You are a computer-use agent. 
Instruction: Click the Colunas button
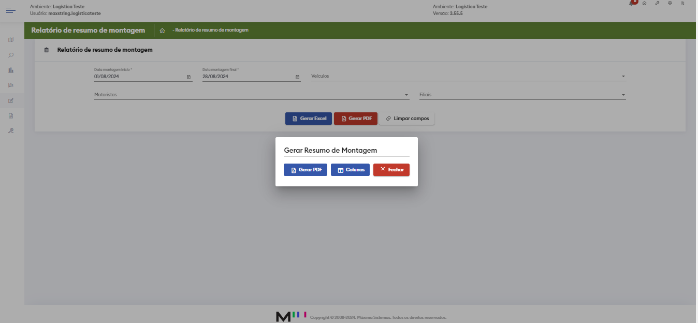click(350, 170)
